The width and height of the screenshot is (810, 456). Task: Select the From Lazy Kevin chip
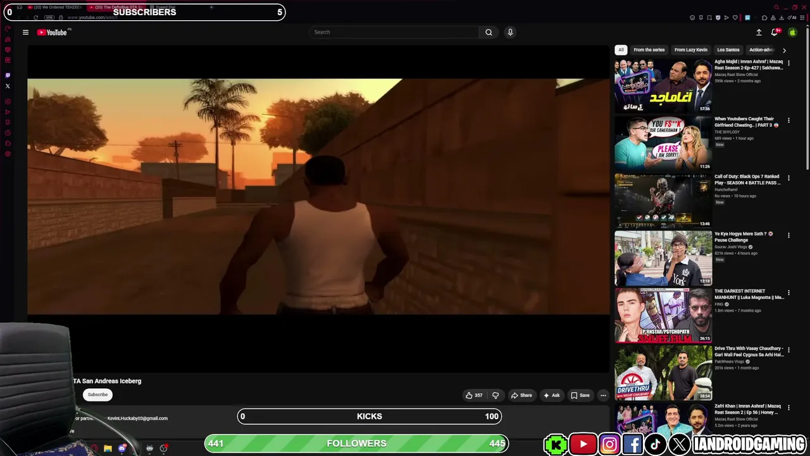click(x=691, y=50)
